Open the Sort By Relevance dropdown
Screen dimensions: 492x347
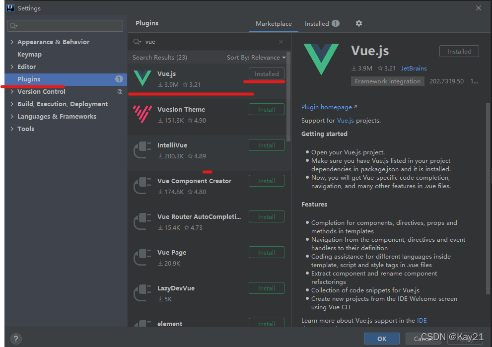256,58
